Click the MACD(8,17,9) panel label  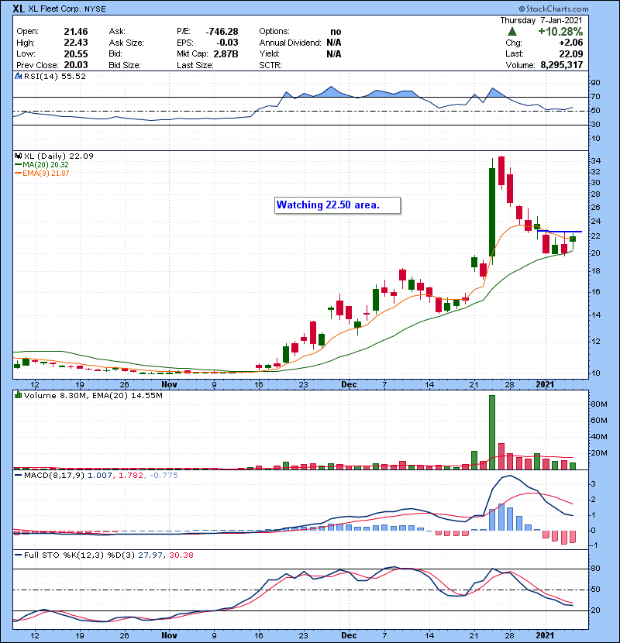54,476
